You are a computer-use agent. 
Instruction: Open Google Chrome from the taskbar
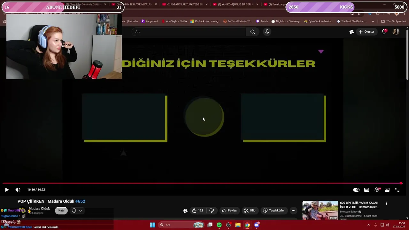point(247,225)
